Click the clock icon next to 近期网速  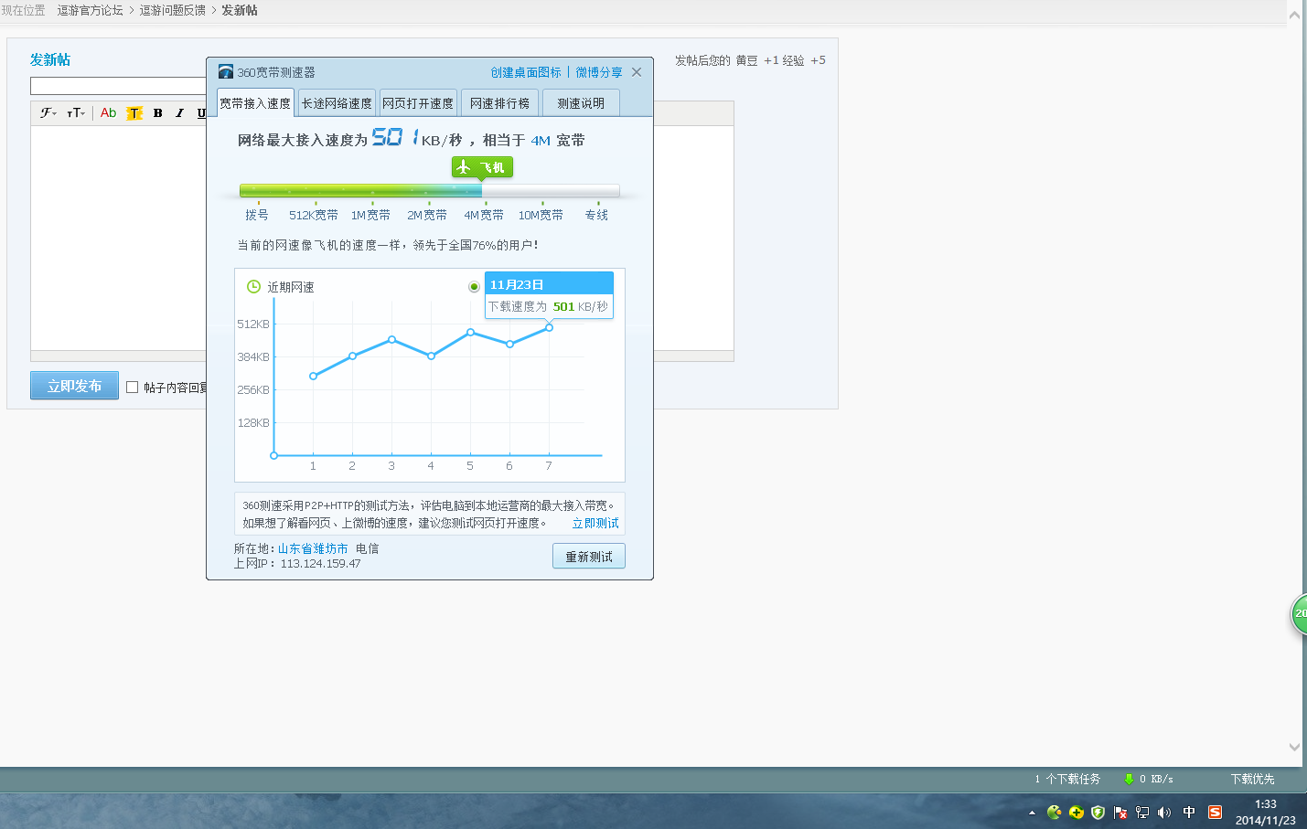(x=253, y=286)
